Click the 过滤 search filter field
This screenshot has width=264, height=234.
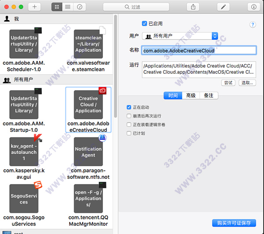point(136,7)
